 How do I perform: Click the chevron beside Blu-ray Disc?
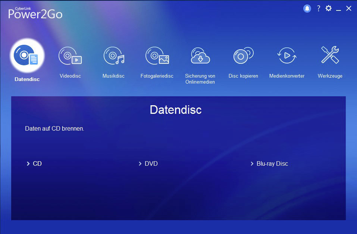(252, 163)
